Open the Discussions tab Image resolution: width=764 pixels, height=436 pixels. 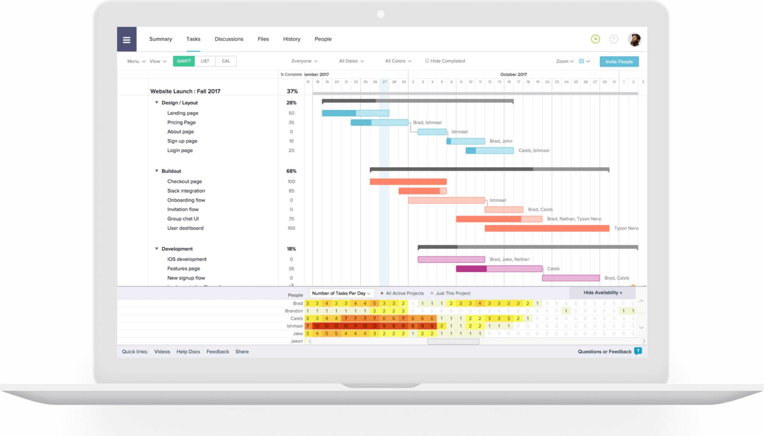pyautogui.click(x=229, y=39)
